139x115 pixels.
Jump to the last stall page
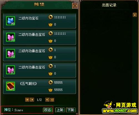point(52,100)
